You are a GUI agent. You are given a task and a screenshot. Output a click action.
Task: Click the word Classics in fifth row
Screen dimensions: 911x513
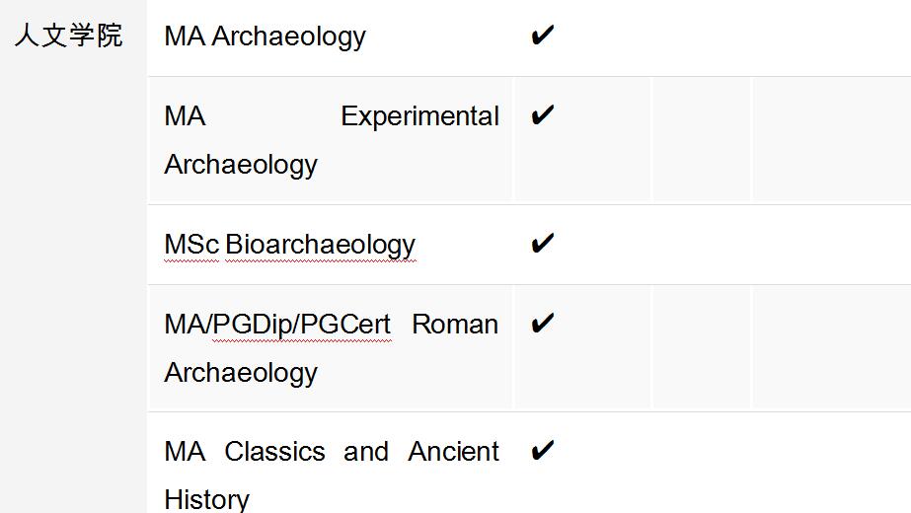click(274, 452)
